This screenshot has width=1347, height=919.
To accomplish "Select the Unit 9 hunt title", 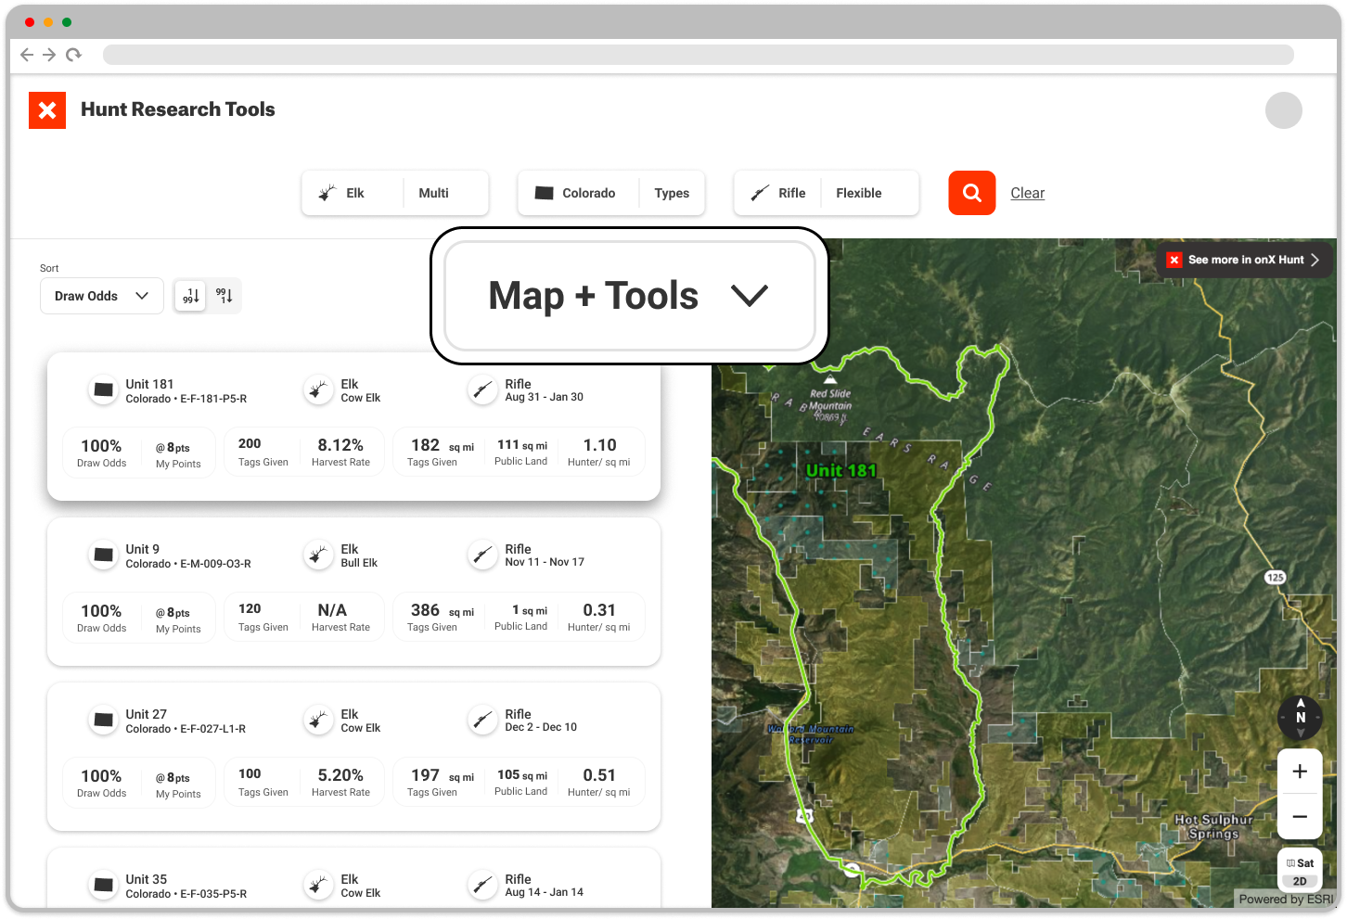I will pyautogui.click(x=143, y=549).
